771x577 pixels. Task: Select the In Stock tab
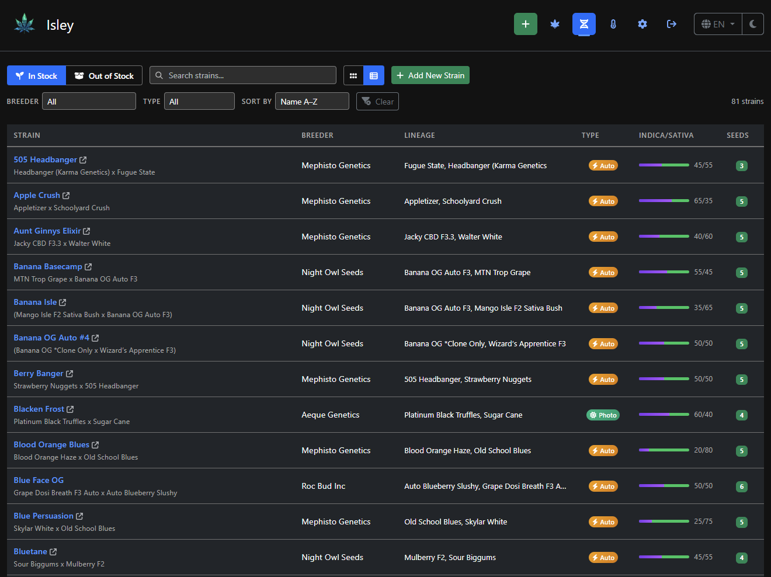36,75
